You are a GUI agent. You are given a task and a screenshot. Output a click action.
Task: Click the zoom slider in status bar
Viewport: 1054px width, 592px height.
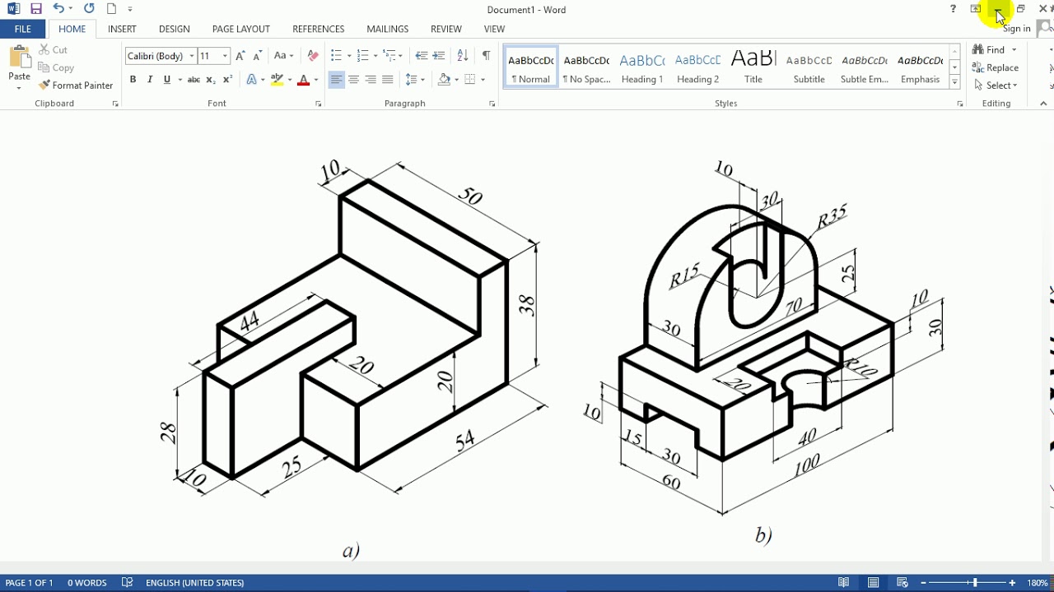pos(975,583)
